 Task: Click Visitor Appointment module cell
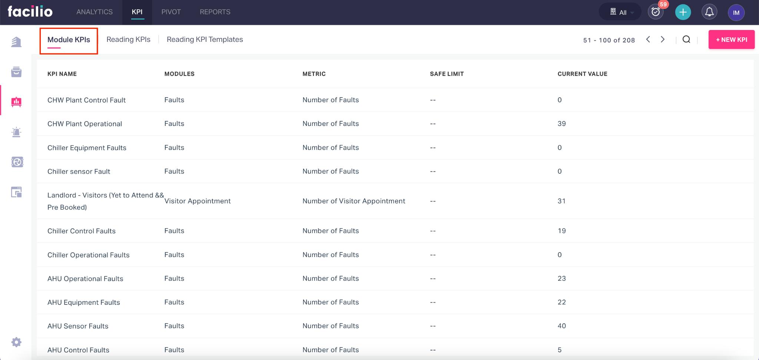click(x=197, y=201)
